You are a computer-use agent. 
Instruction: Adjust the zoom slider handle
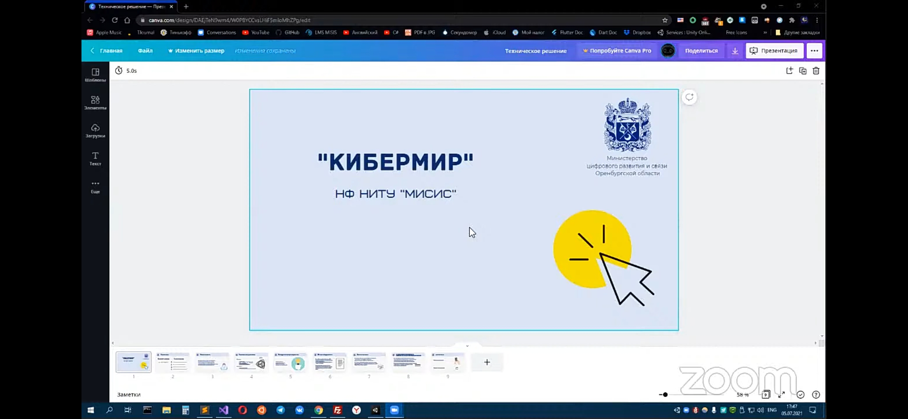click(665, 395)
